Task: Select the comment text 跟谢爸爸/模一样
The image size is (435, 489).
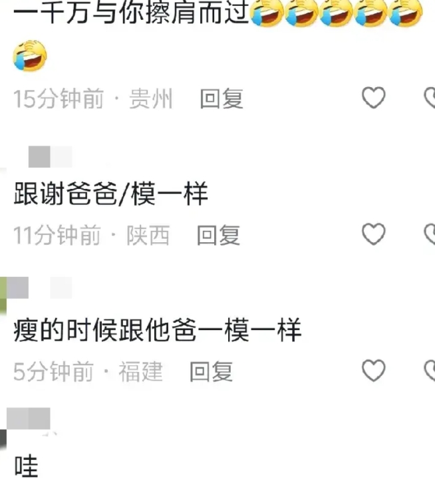Action: pos(110,194)
